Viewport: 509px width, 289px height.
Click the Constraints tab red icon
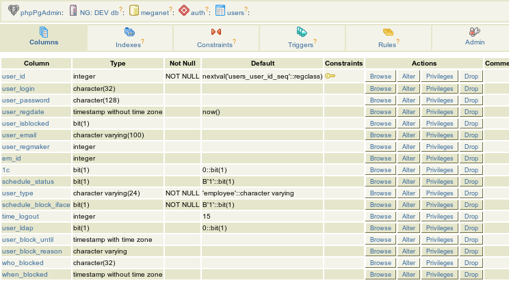pyautogui.click(x=216, y=32)
